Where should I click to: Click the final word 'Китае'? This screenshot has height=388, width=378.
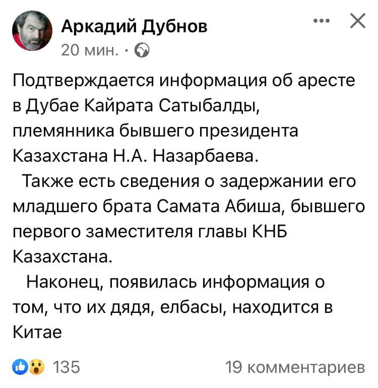coord(37,333)
